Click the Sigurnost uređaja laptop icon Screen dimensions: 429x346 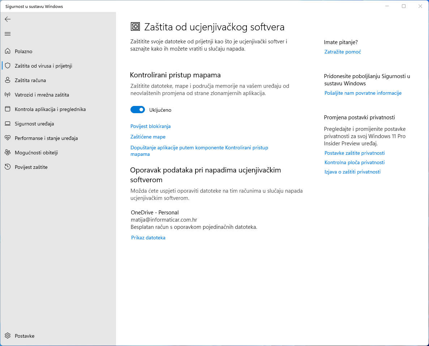8,123
